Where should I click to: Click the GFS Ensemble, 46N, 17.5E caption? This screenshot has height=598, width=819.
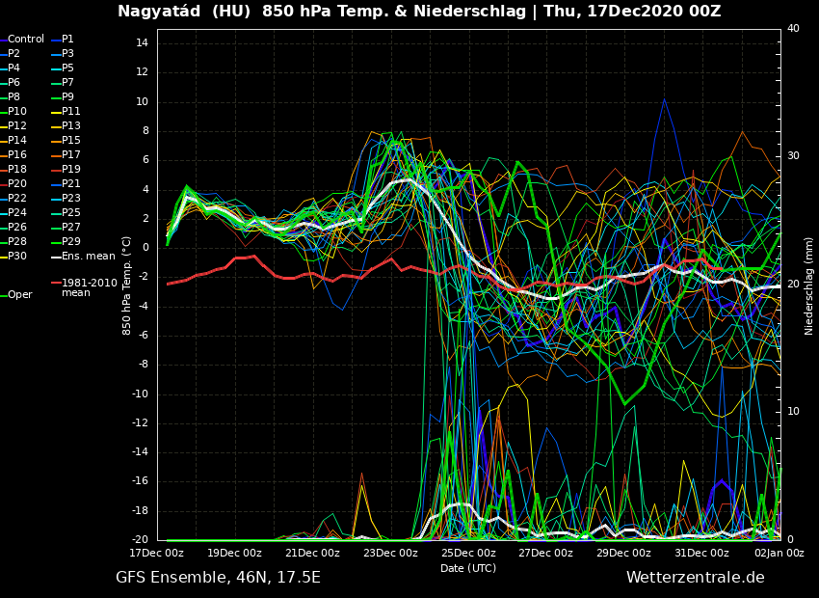pyautogui.click(x=218, y=578)
